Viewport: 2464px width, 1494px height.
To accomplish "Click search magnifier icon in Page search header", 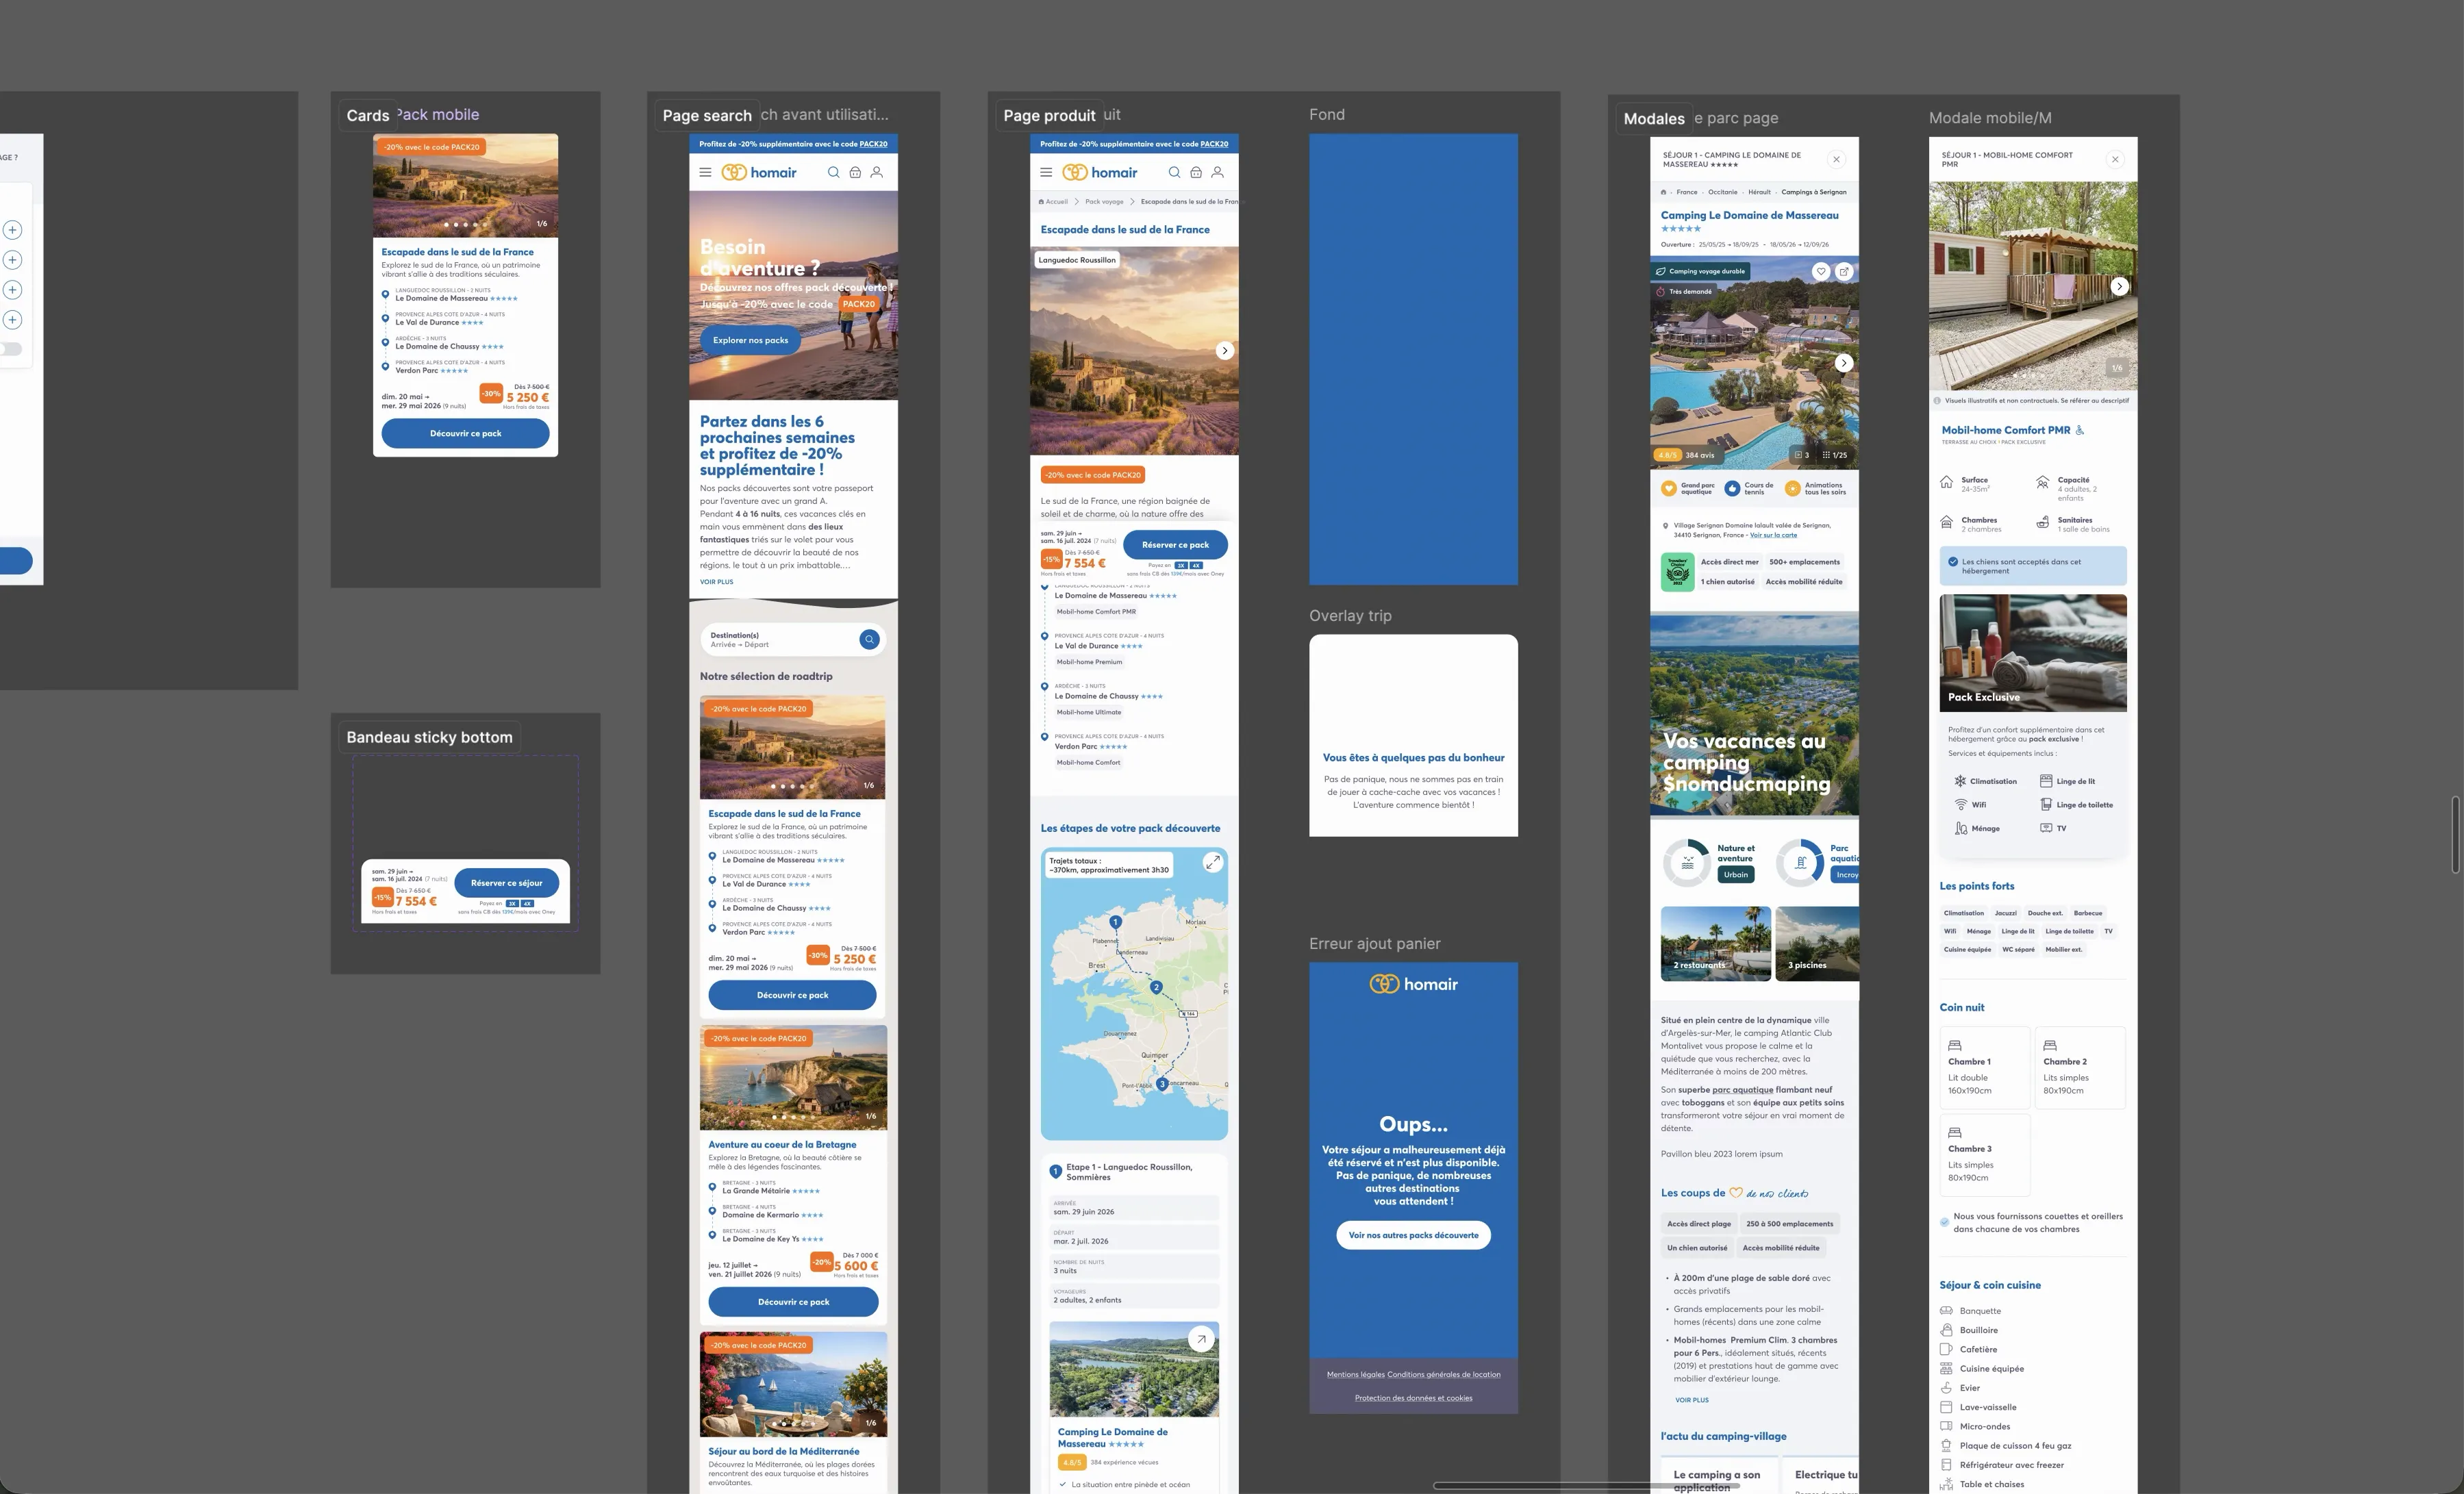I will pyautogui.click(x=833, y=172).
